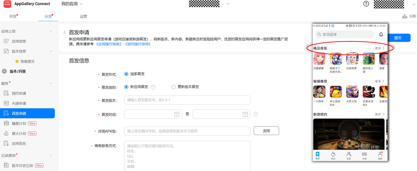Tap the notification bell in phone preview
417x171 pixels.
[381, 34]
